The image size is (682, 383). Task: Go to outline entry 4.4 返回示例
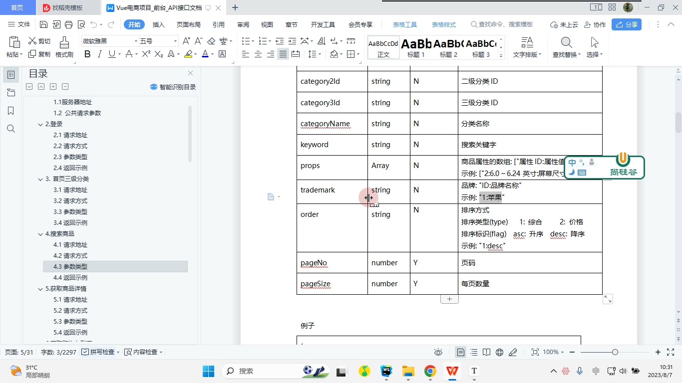point(70,278)
